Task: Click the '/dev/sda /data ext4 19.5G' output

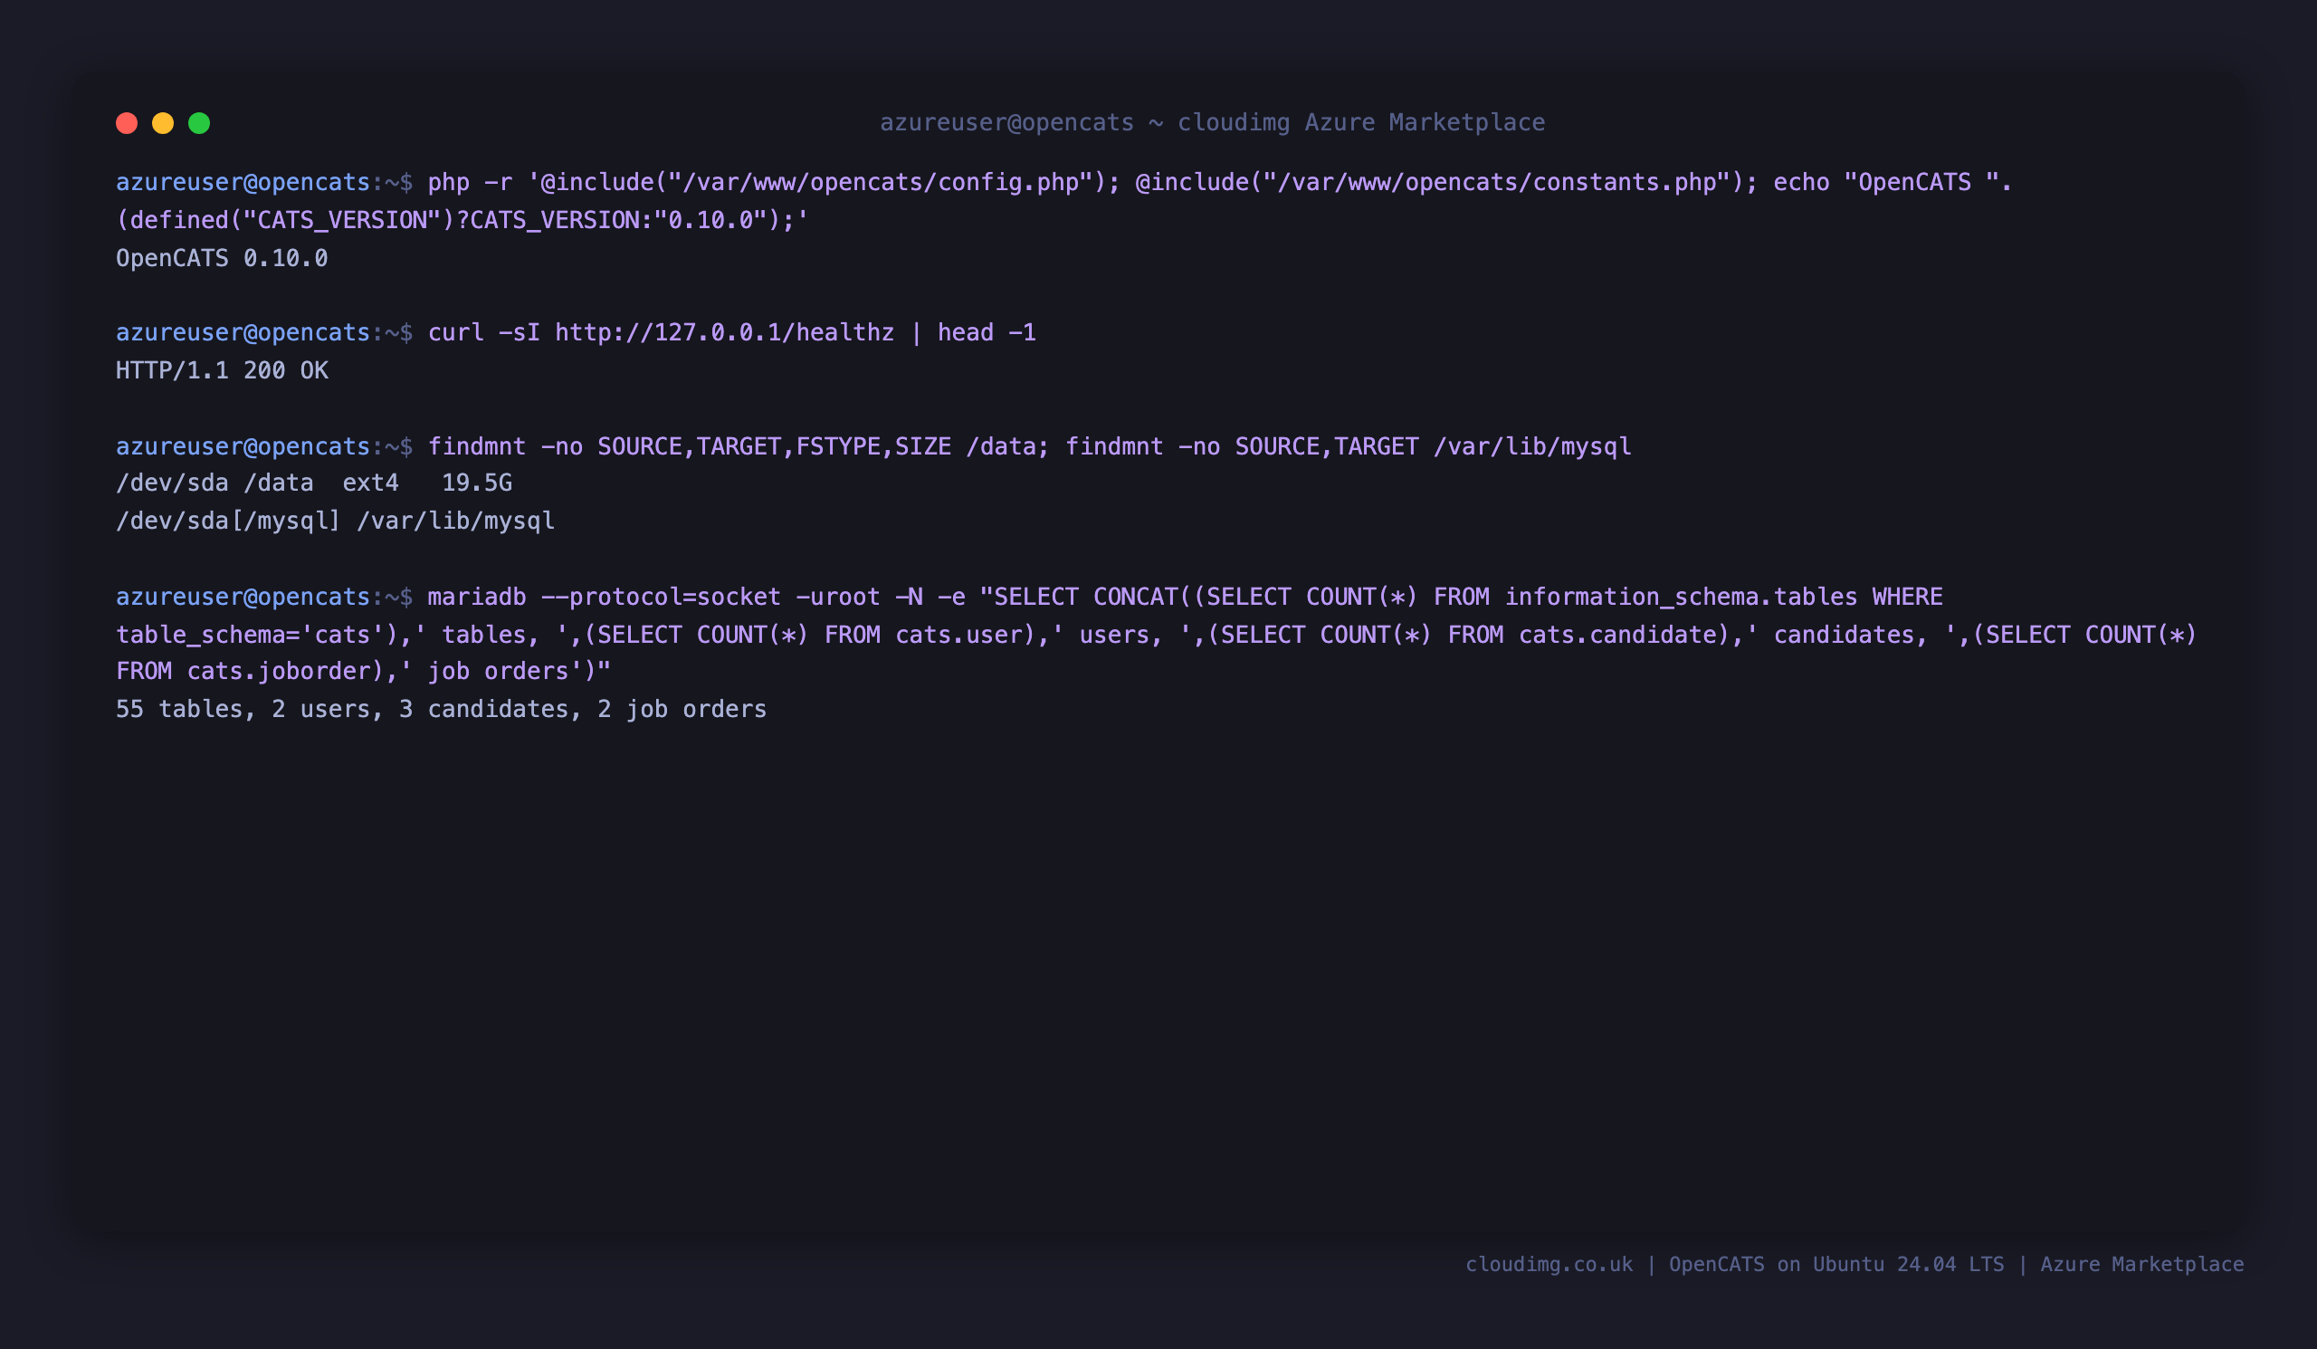Action: point(313,483)
